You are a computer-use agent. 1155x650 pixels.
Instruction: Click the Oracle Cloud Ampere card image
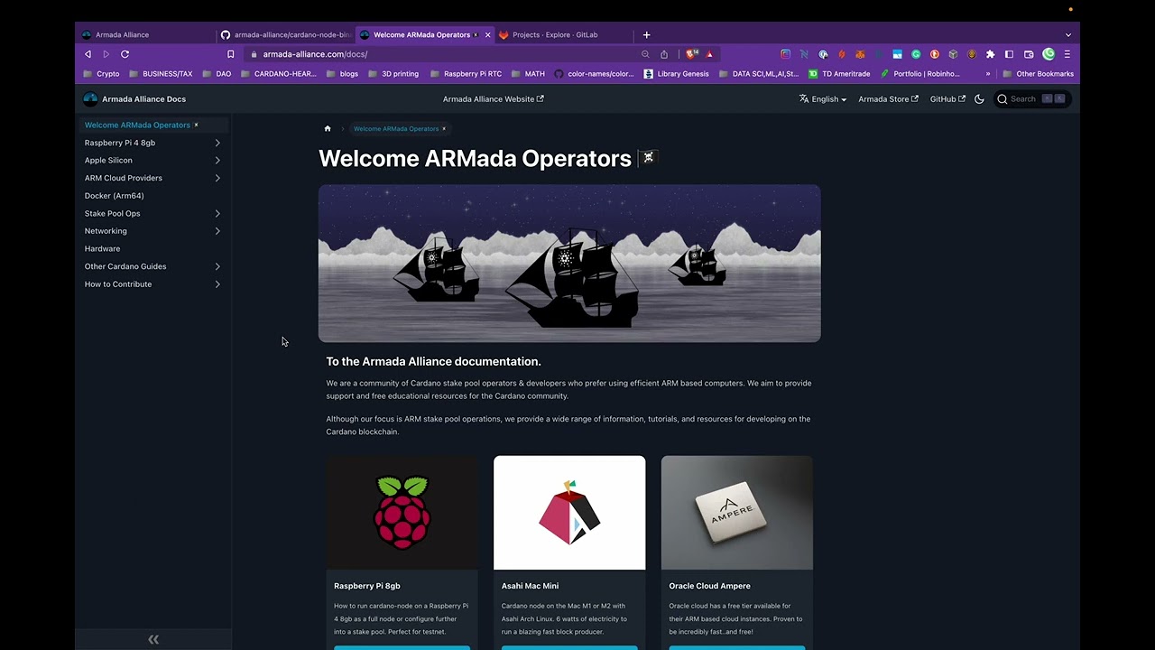(x=737, y=513)
